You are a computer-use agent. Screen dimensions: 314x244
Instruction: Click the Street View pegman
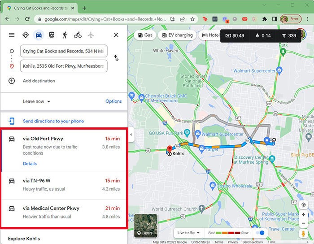click(303, 234)
